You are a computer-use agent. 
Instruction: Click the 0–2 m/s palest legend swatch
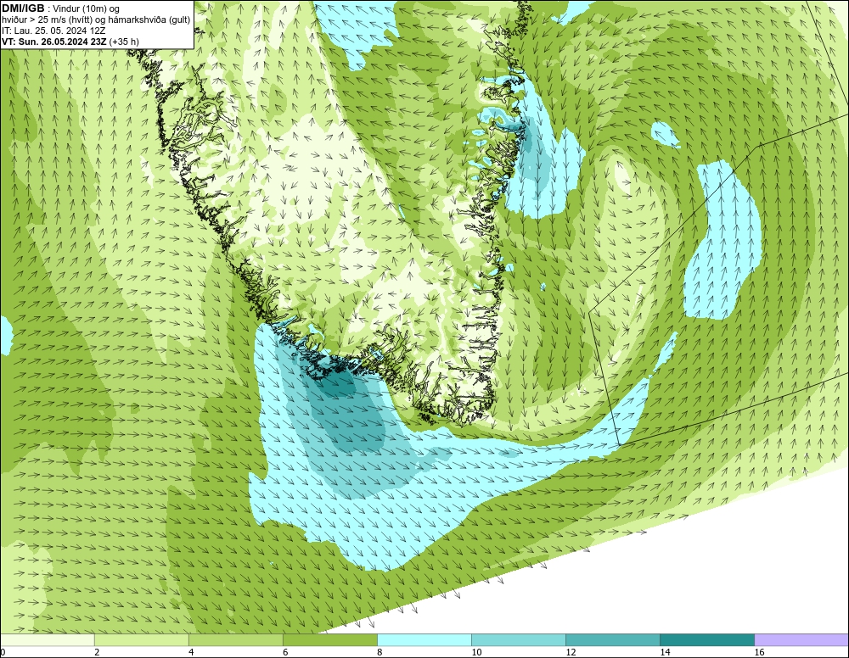pyautogui.click(x=48, y=639)
